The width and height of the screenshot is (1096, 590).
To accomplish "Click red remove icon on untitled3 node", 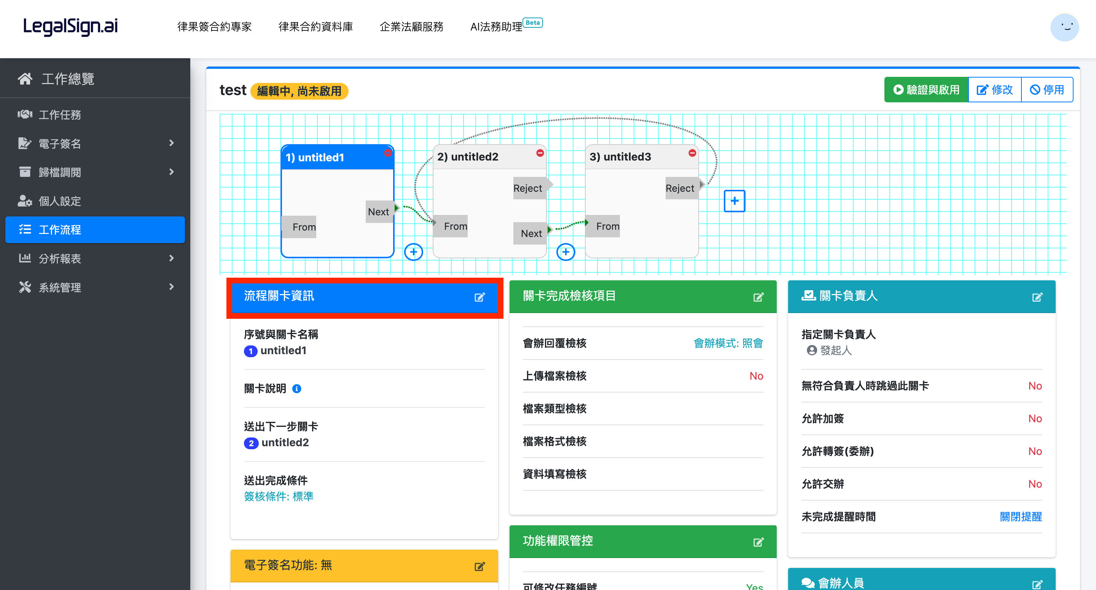I will point(692,153).
